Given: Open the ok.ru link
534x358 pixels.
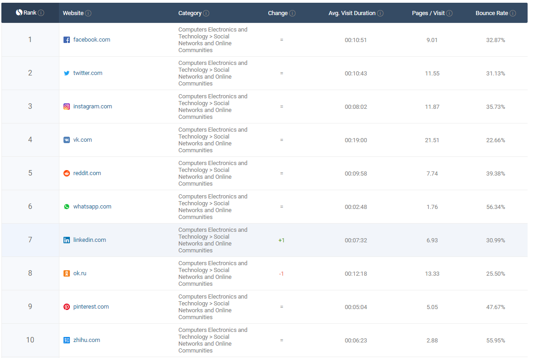Looking at the screenshot, I should 79,273.
